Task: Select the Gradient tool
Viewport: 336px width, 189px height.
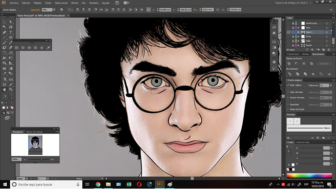Action: pyautogui.click(x=10, y=69)
